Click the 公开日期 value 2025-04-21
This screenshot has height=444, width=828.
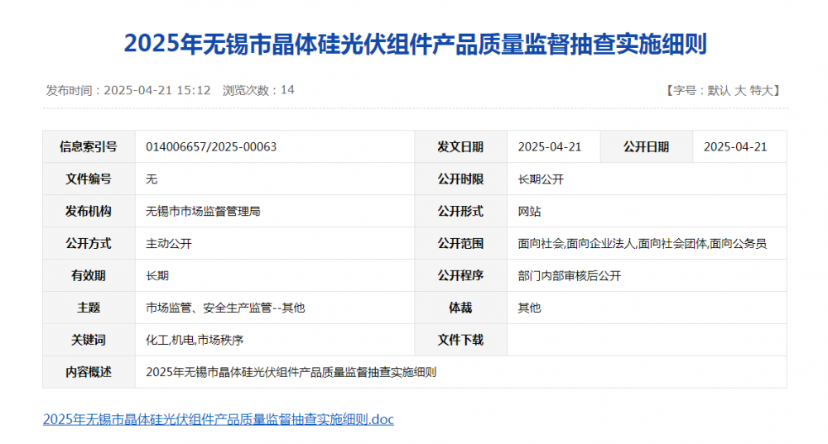[x=735, y=147]
